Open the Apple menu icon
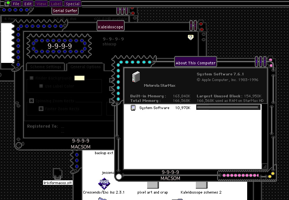Screen dimensions: 289x200 (x=7, y=4)
